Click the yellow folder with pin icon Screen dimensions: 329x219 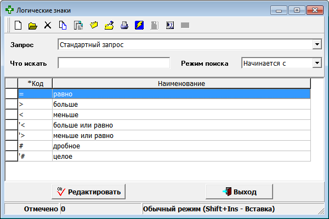(x=109, y=25)
